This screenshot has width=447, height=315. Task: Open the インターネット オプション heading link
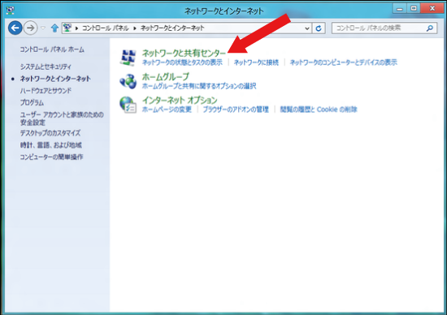[x=180, y=100]
